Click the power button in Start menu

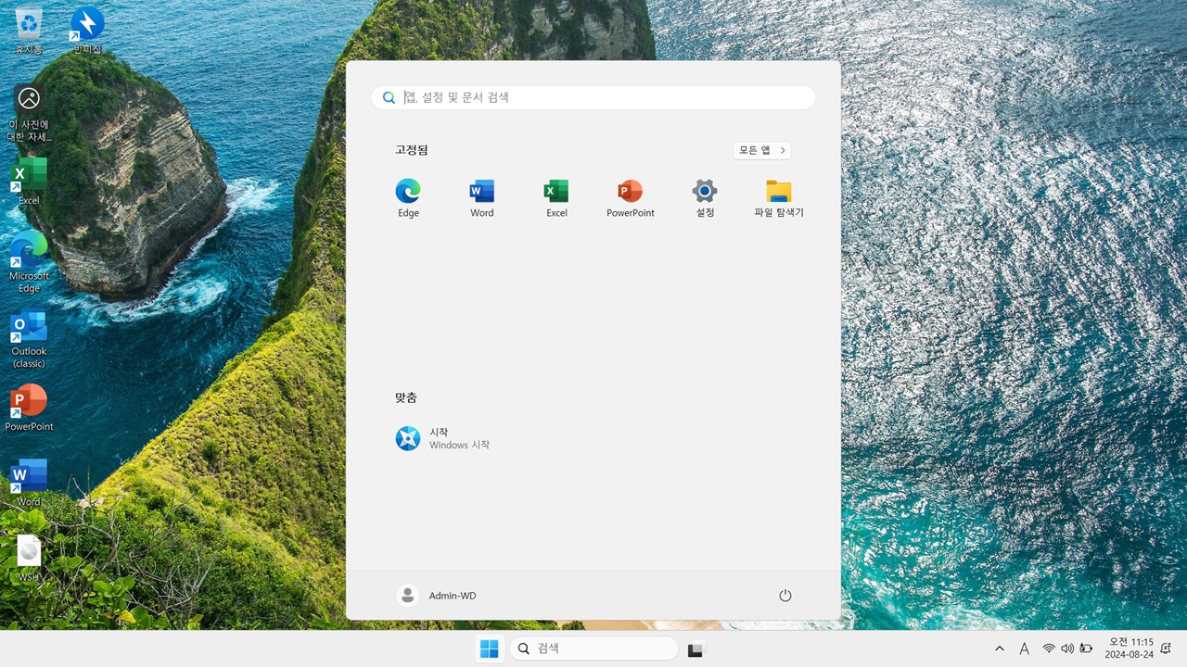coord(785,596)
